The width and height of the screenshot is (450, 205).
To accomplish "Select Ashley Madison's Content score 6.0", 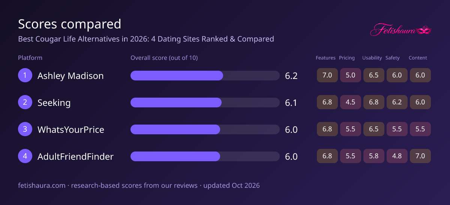I will pos(420,75).
